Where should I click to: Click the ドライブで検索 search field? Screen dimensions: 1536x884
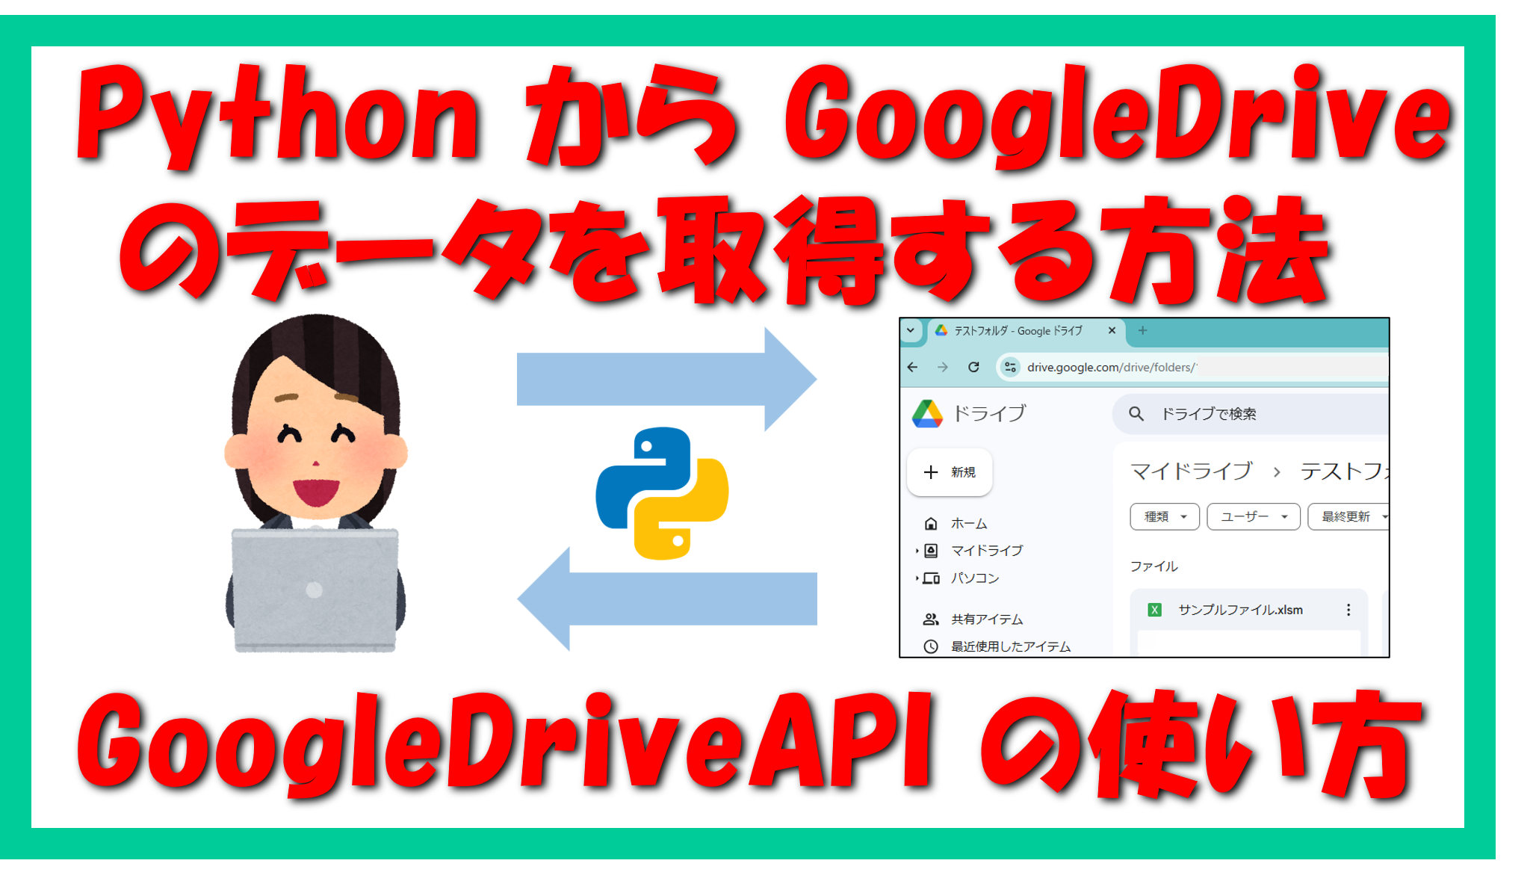pyautogui.click(x=1251, y=413)
